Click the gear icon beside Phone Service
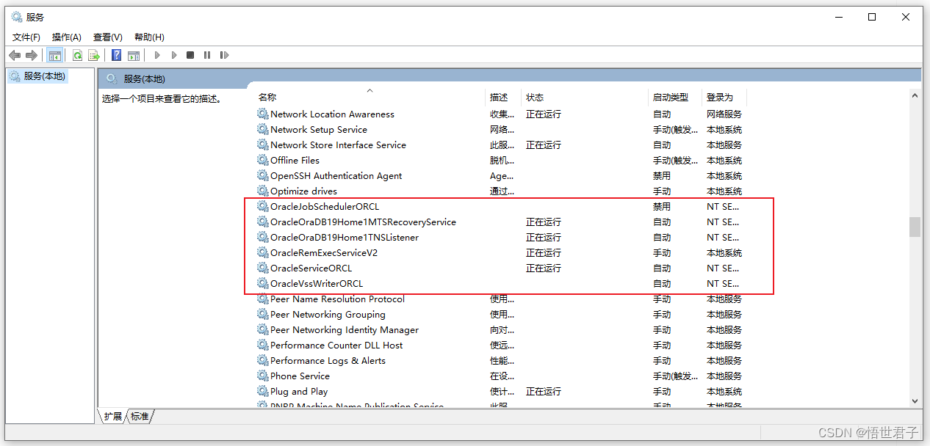930x446 pixels. point(263,376)
